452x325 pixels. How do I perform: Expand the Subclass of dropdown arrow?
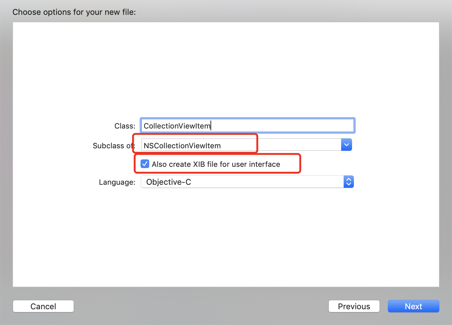(346, 145)
